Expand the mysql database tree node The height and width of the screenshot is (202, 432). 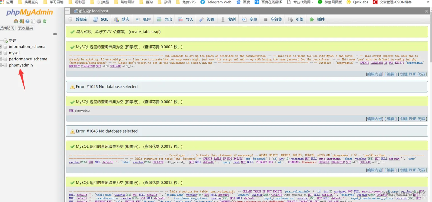tap(1, 53)
